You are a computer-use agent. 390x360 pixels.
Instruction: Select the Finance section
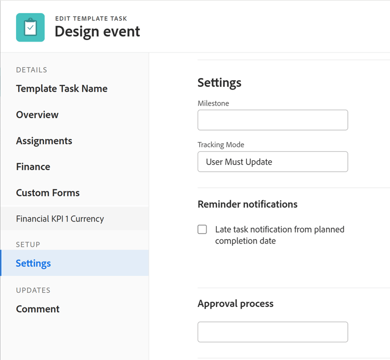(33, 166)
